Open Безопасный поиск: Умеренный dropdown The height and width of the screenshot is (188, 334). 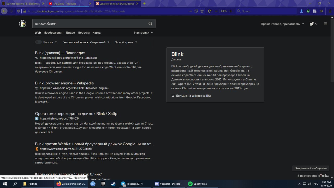[86, 42]
